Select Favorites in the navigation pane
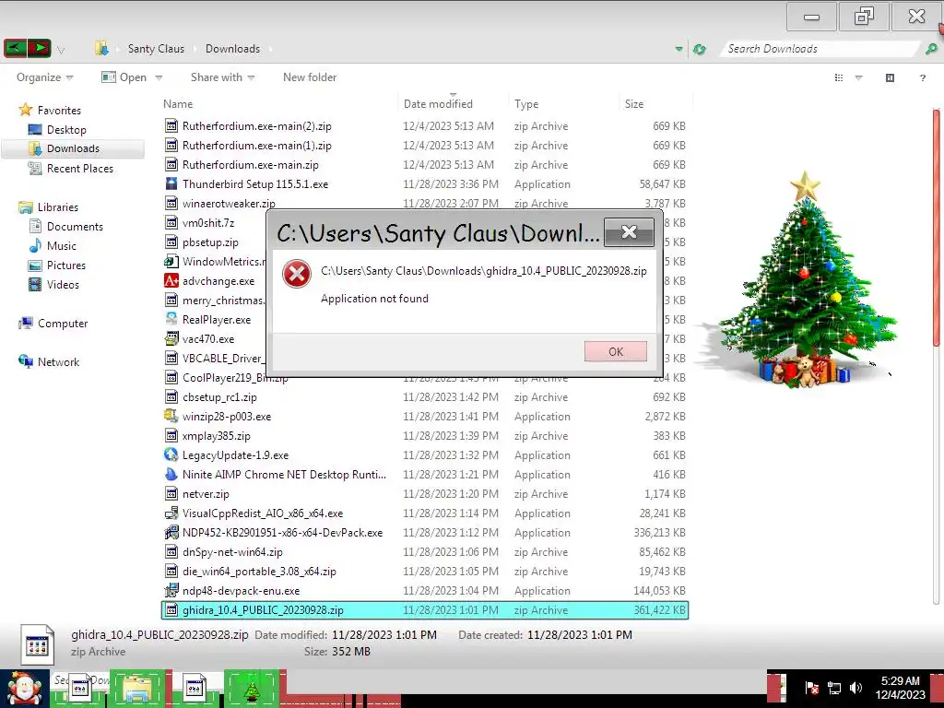The width and height of the screenshot is (944, 708). coord(59,111)
